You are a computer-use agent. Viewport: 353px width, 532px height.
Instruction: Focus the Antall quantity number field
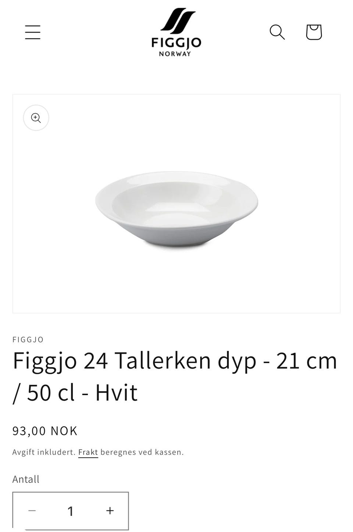[71, 511]
